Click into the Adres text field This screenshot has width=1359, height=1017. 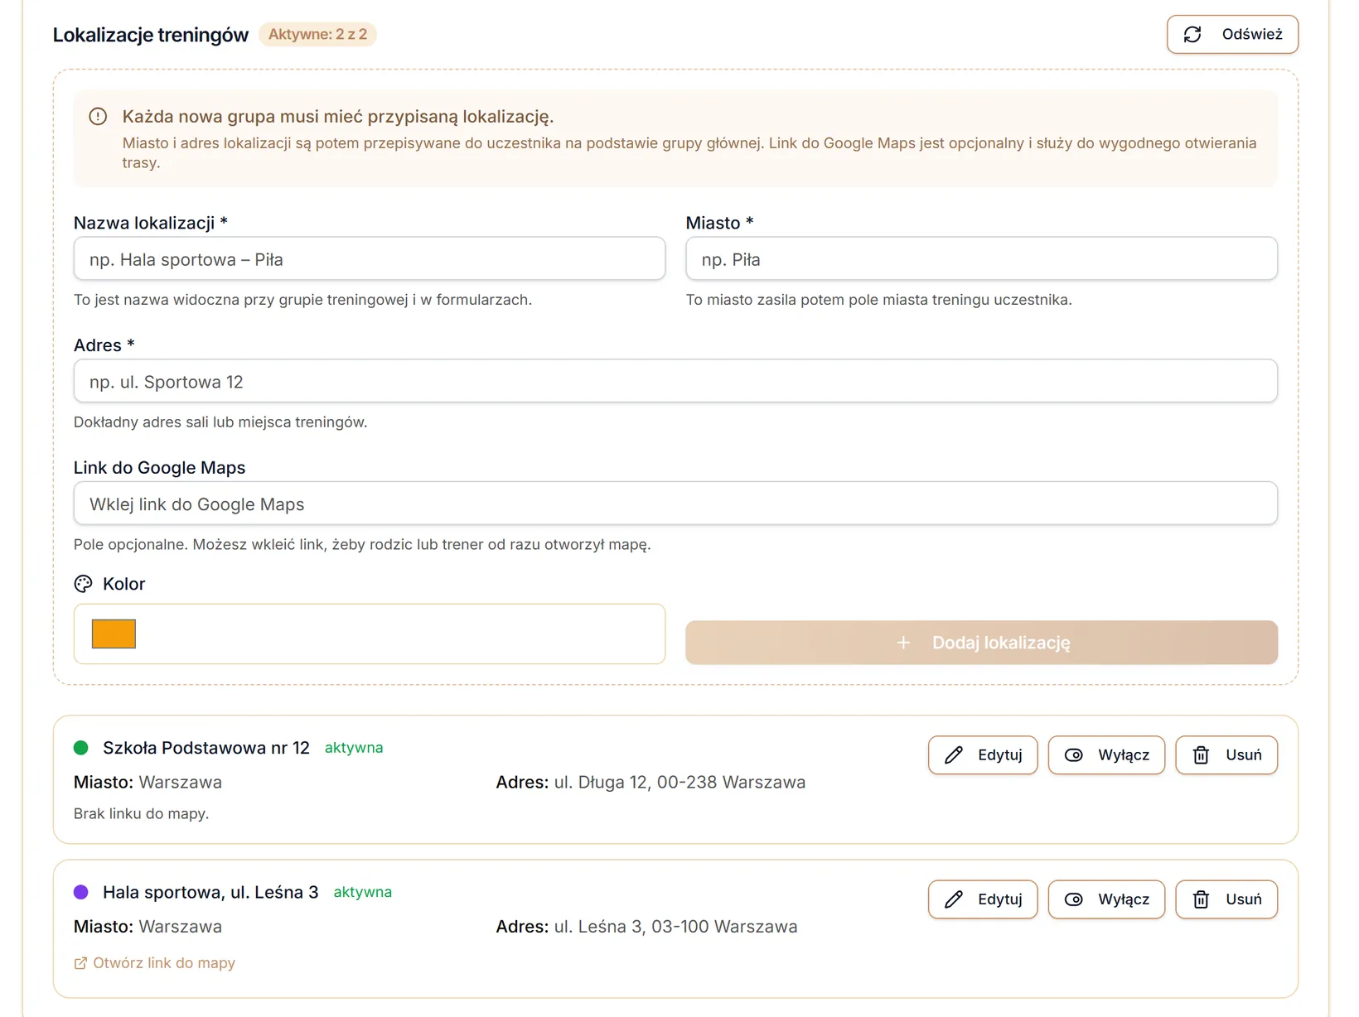(x=675, y=381)
